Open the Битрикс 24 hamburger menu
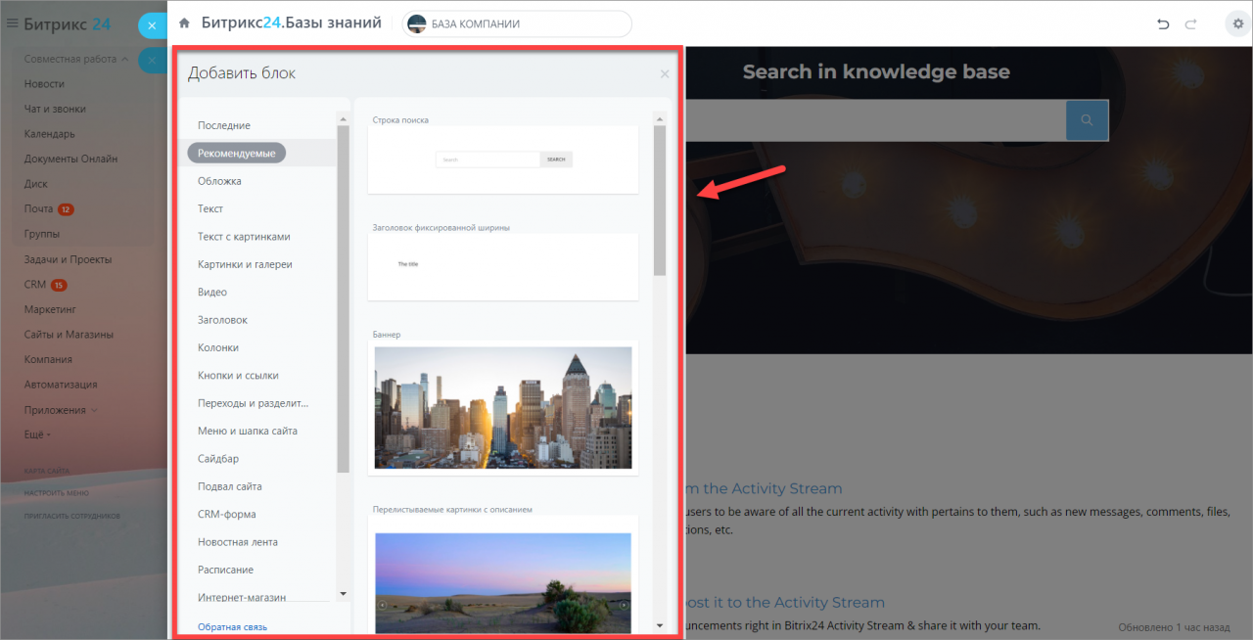Screen dimensions: 1253x640 [x=13, y=23]
